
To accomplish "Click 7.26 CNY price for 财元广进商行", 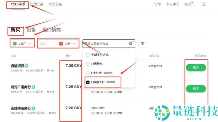I will [x=74, y=87].
